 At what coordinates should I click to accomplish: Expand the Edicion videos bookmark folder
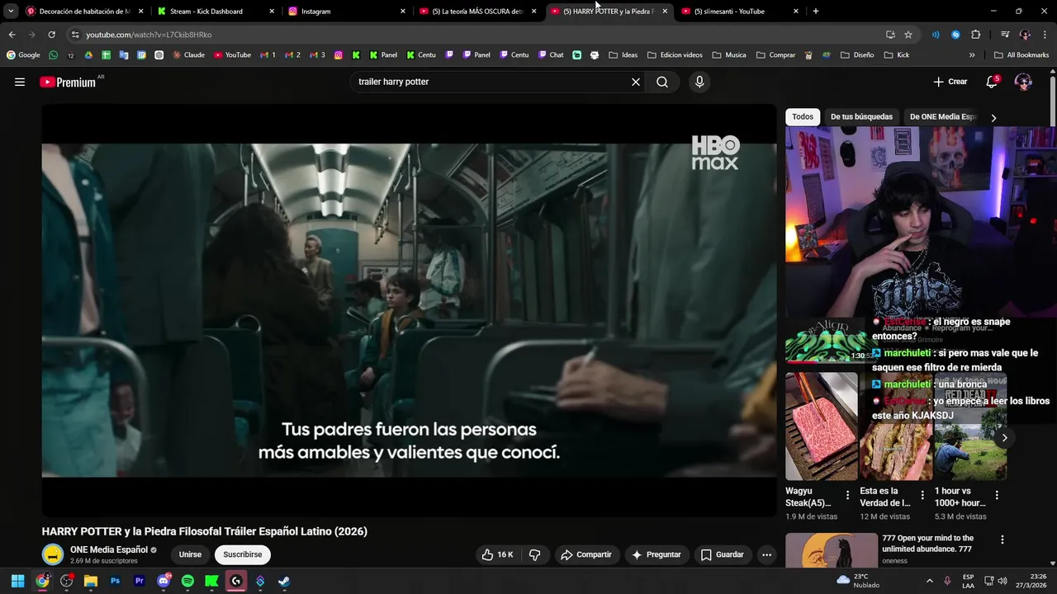pyautogui.click(x=675, y=55)
